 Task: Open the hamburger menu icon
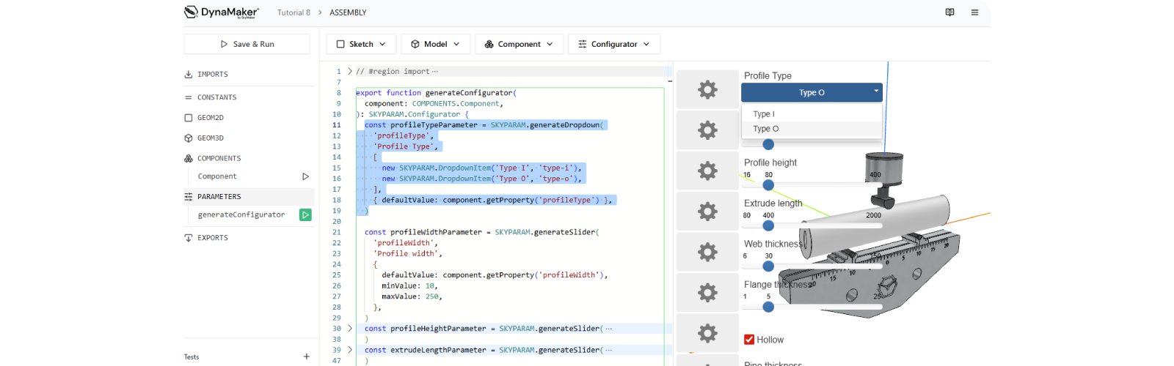[974, 12]
